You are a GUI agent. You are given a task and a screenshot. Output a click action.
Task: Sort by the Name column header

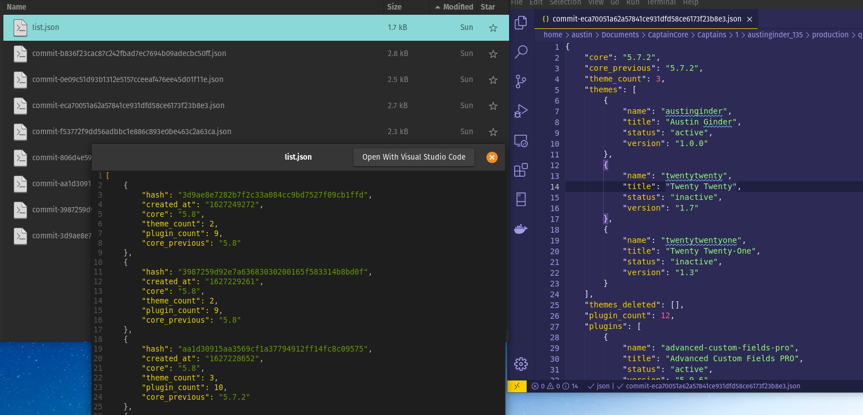click(16, 7)
